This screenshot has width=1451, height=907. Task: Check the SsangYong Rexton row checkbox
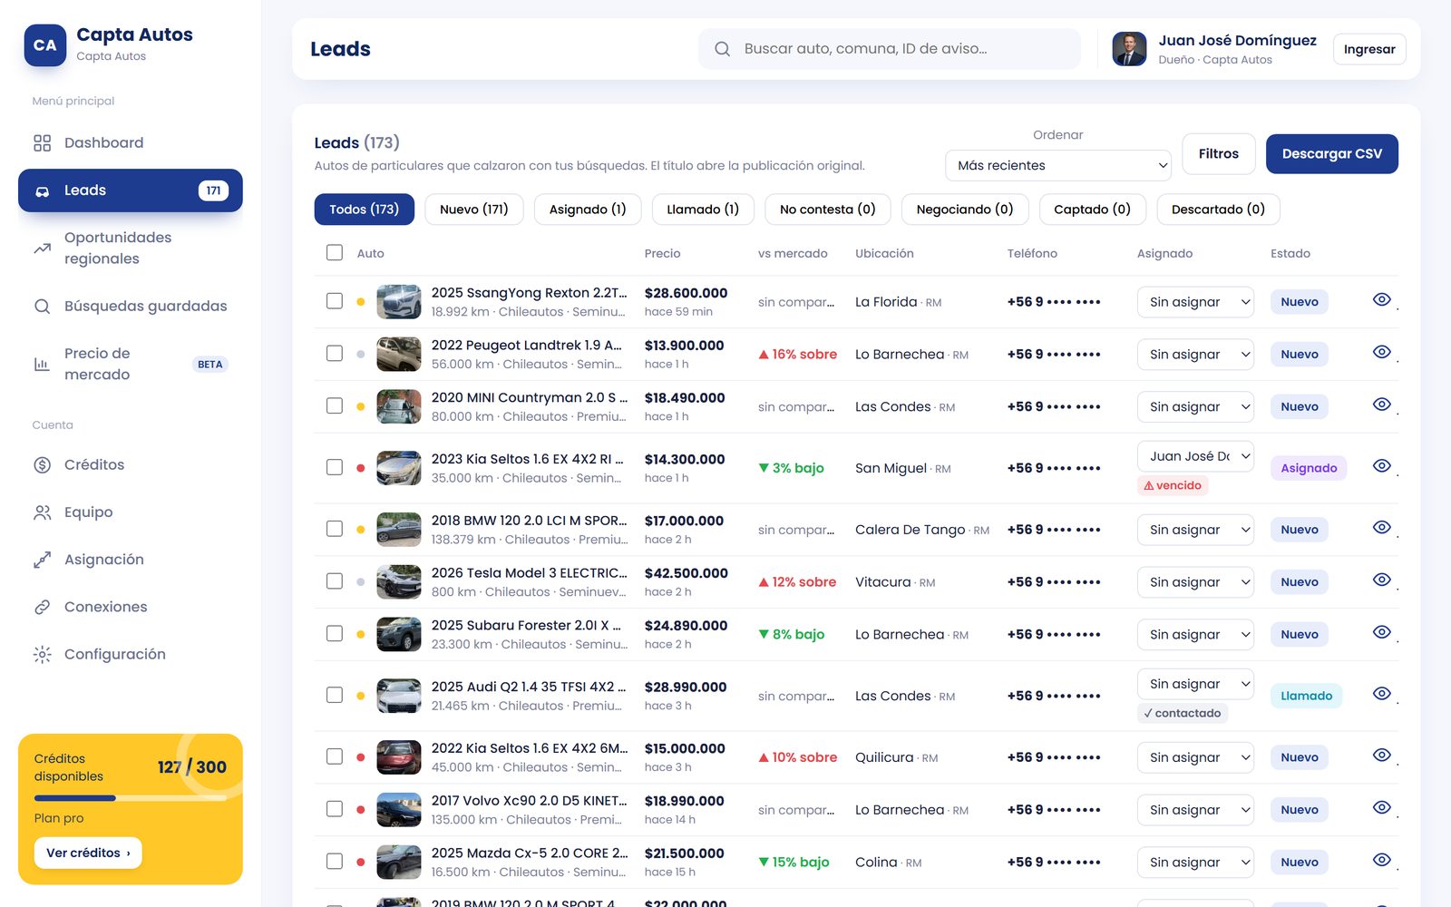(x=335, y=301)
